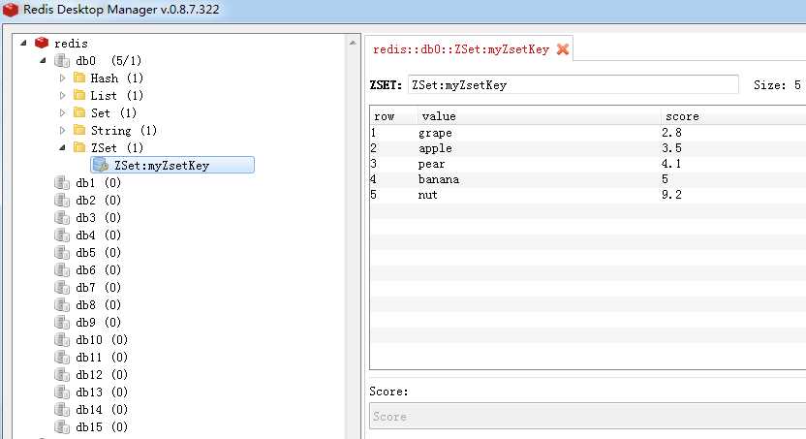Select the score cell 9.2
Screen dimensions: 806x439
(x=671, y=195)
